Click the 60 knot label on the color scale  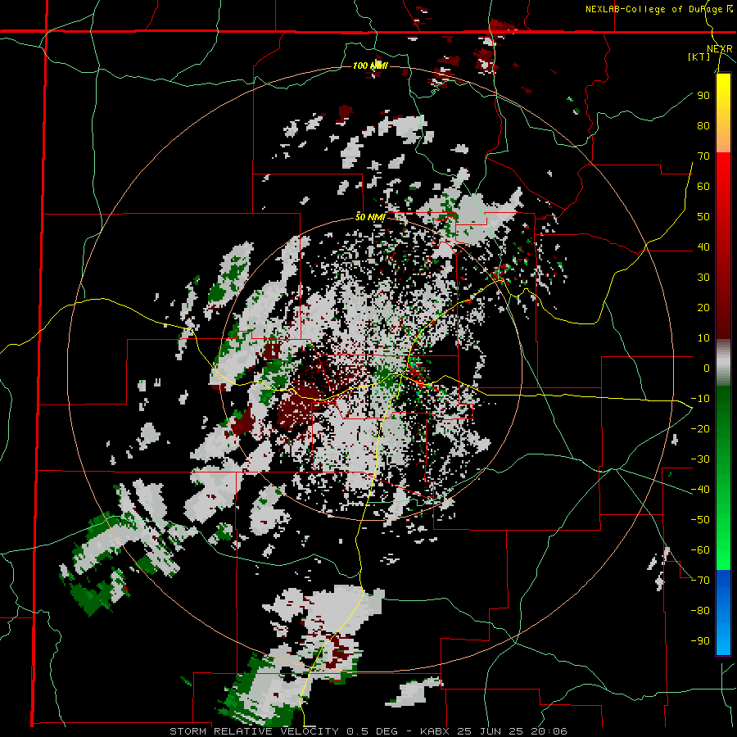703,187
